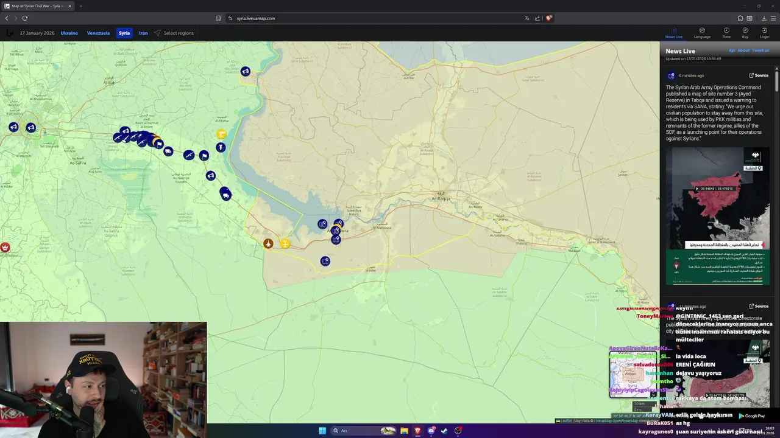The height and width of the screenshot is (438, 780).
Task: Open the News Live tab
Action: (x=674, y=33)
